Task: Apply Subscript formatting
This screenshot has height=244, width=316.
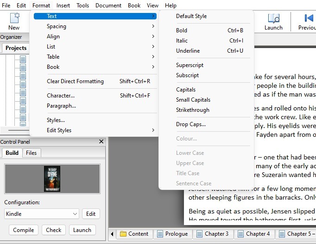Action: tap(206, 75)
